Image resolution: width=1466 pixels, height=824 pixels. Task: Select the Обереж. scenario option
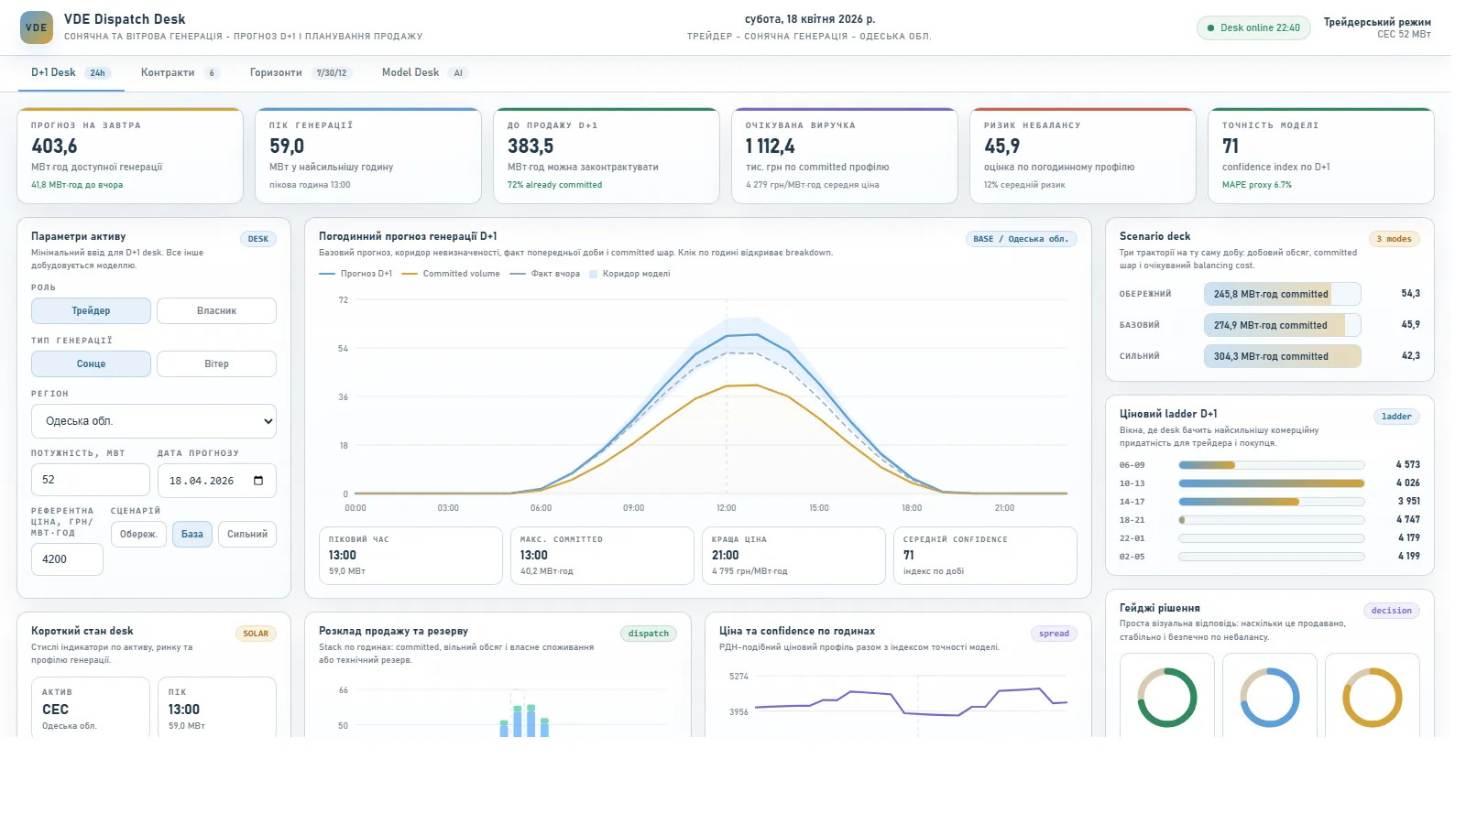(138, 535)
